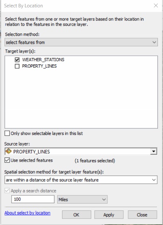Open the About select by location link
The height and width of the screenshot is (225, 163).
tap(27, 213)
